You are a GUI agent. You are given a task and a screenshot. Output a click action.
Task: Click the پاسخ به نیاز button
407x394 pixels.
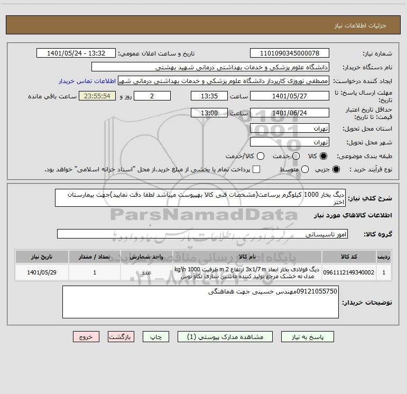click(308, 336)
